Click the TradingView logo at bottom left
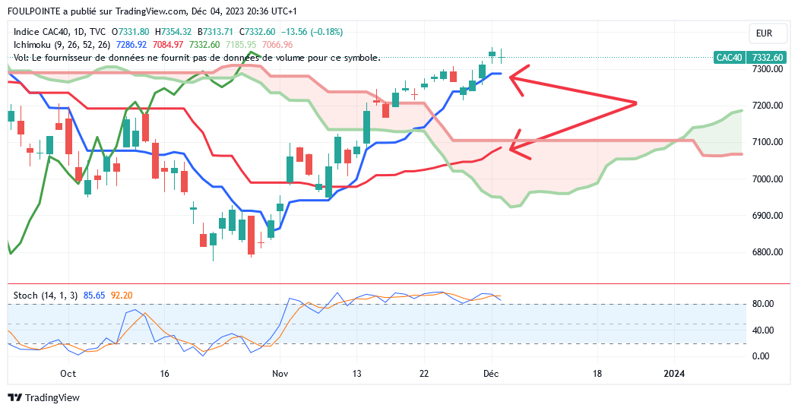 pyautogui.click(x=43, y=397)
